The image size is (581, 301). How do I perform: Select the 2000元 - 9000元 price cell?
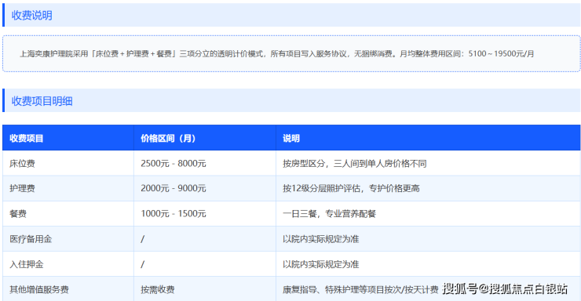(205, 188)
